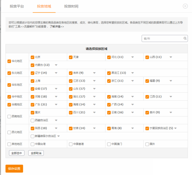Click the 省/市 search input field
Viewport: 192px width, 175px height.
click(x=162, y=39)
